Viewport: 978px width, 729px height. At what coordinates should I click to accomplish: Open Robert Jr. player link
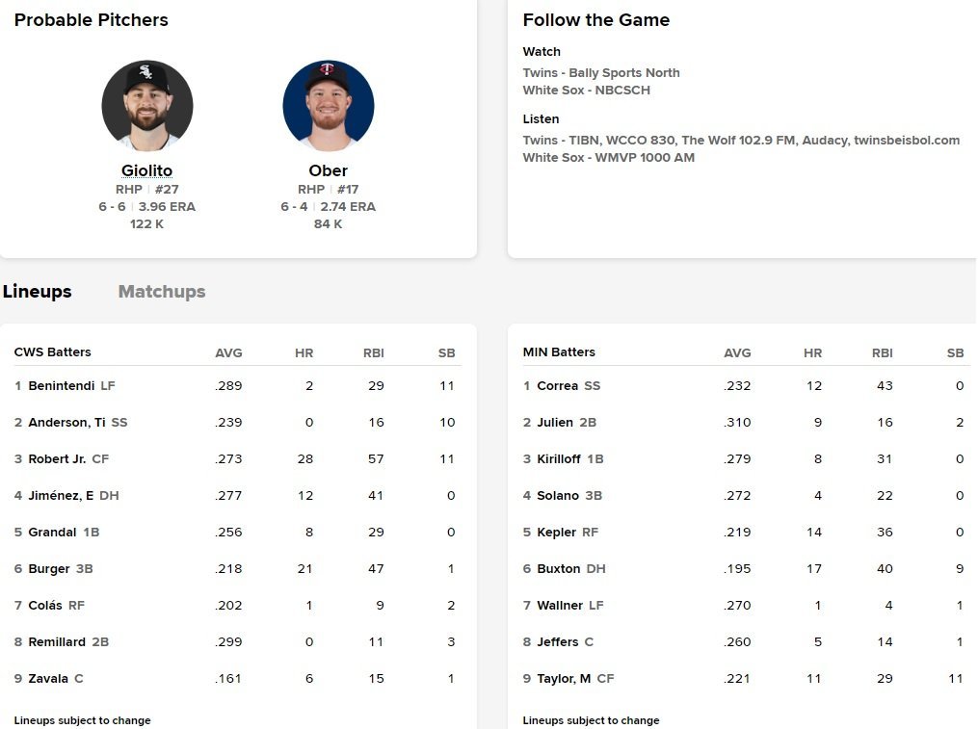tap(57, 459)
